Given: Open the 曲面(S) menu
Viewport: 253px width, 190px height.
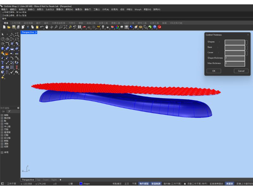Looking at the screenshot, I should (40, 9).
